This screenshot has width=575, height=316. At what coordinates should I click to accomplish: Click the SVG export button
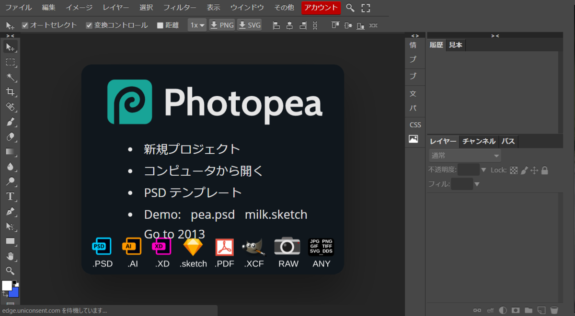coord(249,25)
